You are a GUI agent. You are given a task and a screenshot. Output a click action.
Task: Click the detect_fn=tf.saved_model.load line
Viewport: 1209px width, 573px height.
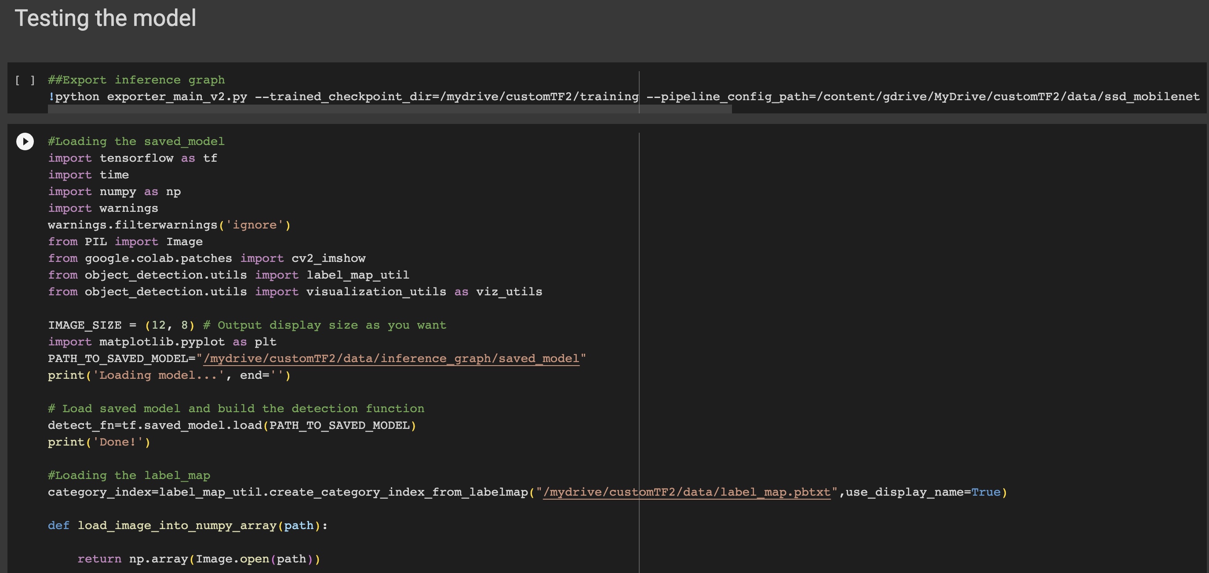click(x=231, y=426)
